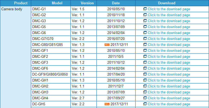Open DMC-GF3 'Click to the download page' link
The image size is (209, 108).
pos(169,62)
